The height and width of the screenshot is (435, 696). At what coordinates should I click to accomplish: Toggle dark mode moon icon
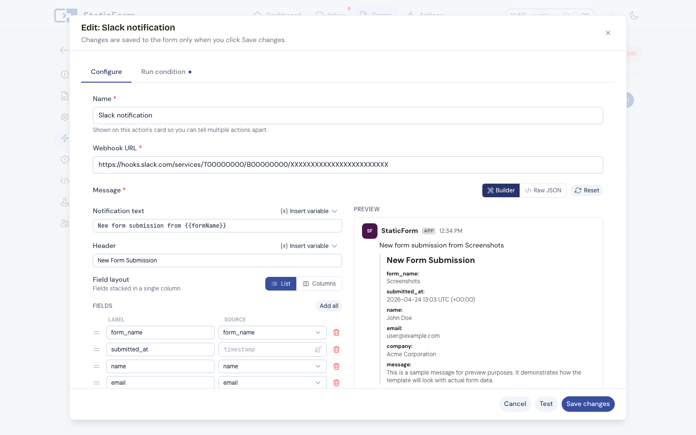tap(635, 15)
